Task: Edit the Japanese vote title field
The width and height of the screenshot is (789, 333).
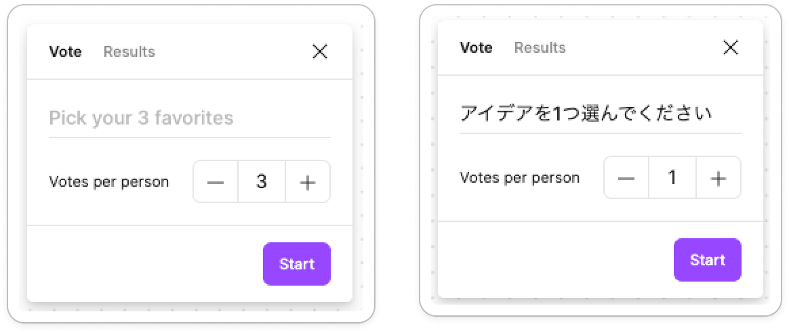Action: click(600, 114)
